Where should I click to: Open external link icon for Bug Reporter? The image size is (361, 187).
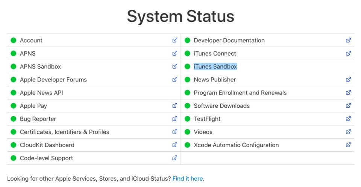(x=175, y=119)
